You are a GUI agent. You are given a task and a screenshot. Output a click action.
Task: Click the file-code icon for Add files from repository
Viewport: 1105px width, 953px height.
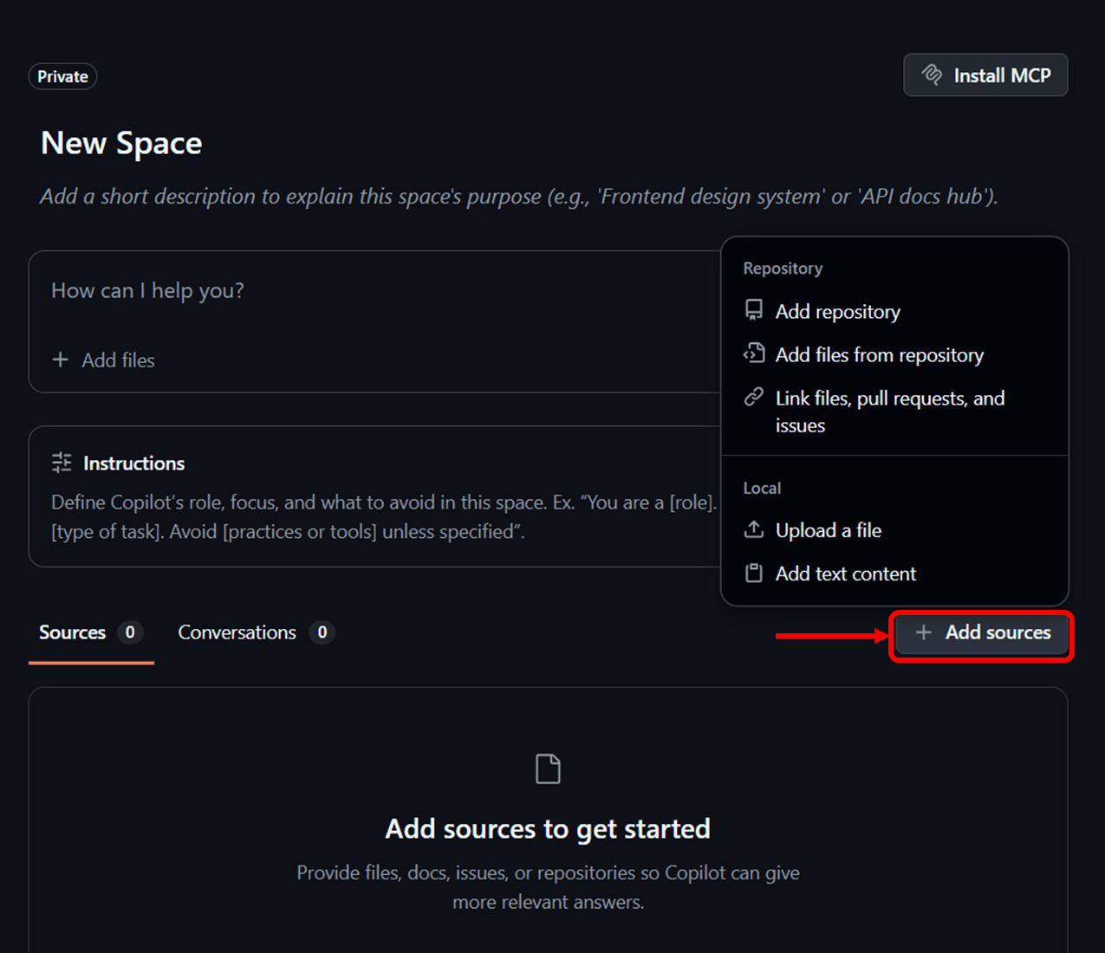click(x=754, y=353)
